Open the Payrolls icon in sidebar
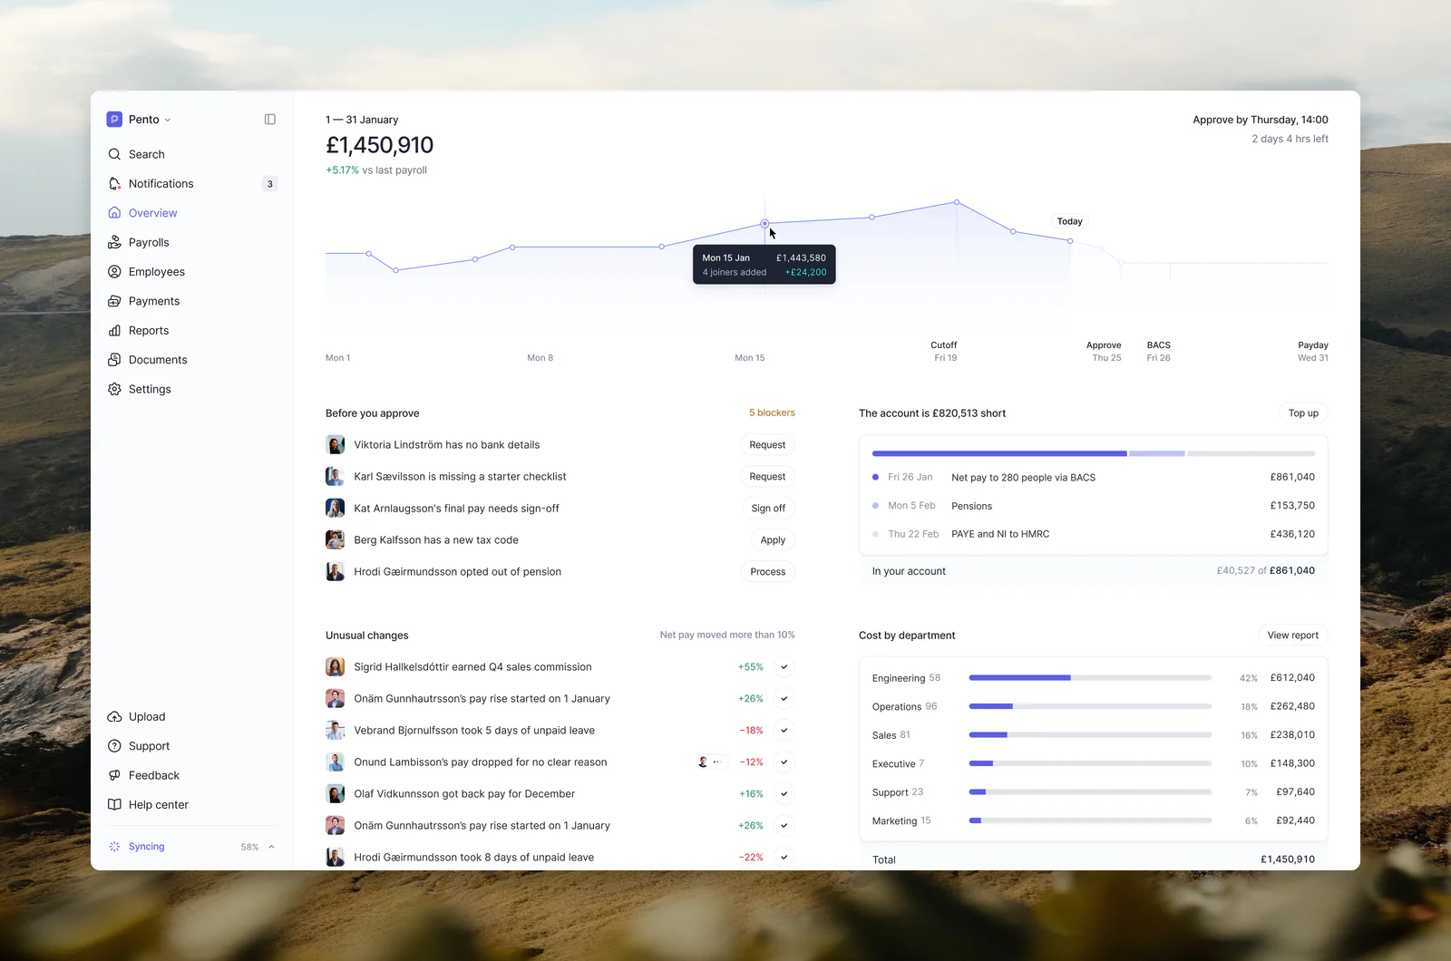Viewport: 1451px width, 961px height. 114,242
